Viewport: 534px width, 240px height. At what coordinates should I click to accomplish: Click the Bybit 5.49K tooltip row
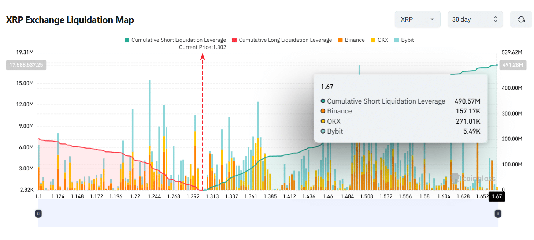click(x=401, y=131)
